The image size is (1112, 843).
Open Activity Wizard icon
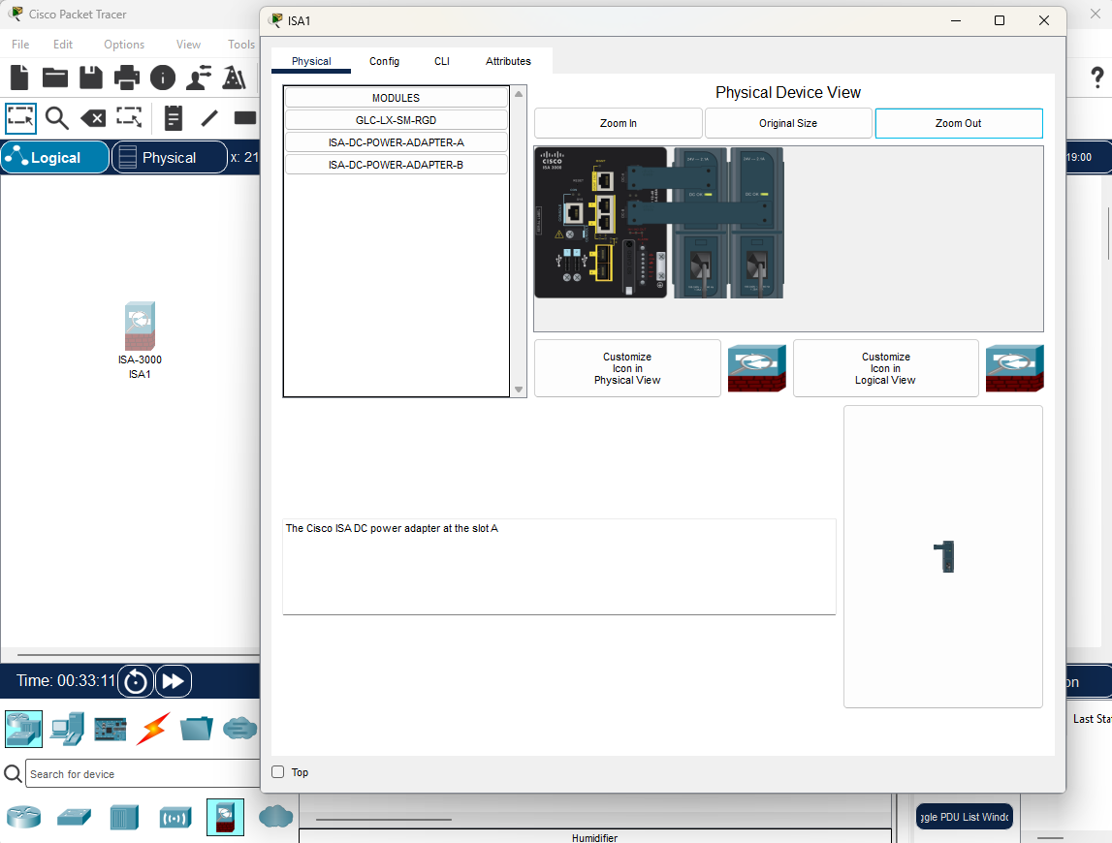coord(234,78)
